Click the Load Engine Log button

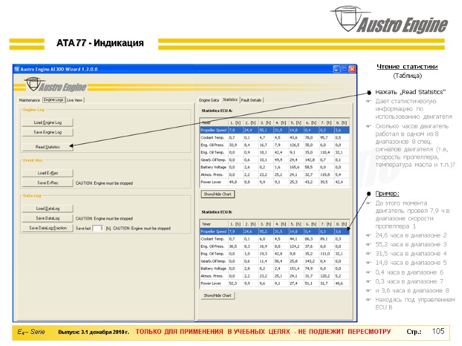[47, 122]
